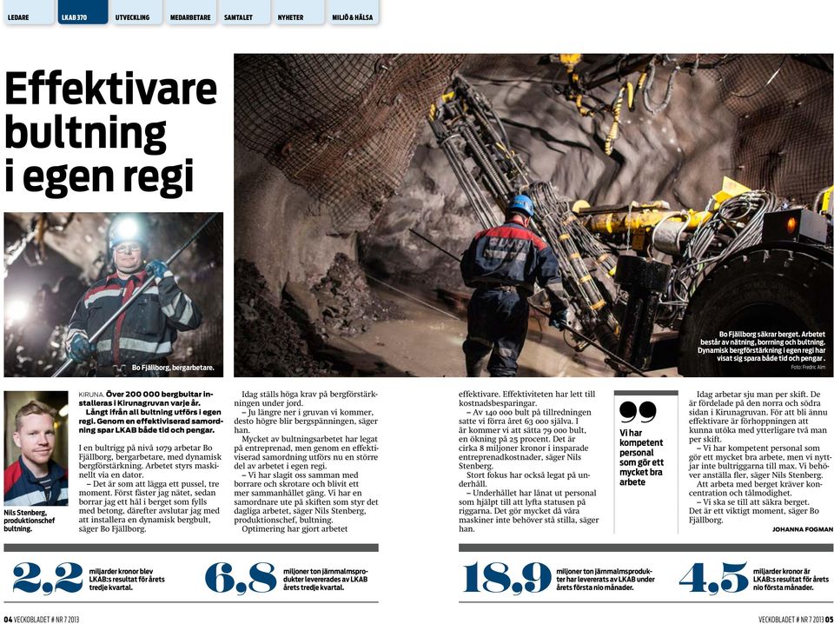Click the photo credit 'Foto: Fredric Alm'

pos(808,367)
